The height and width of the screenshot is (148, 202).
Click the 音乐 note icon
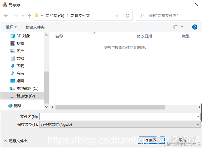click(12, 73)
